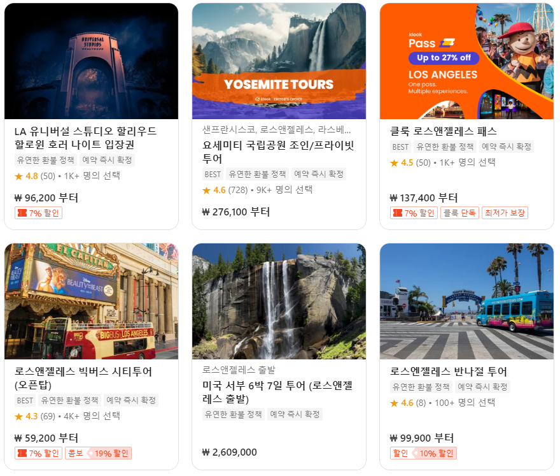Click the price ₩ 2,609,000
Screen dimensions: 560x476
point(229,452)
